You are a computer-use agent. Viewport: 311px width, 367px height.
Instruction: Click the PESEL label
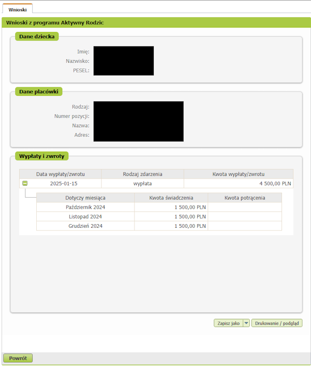(81, 70)
